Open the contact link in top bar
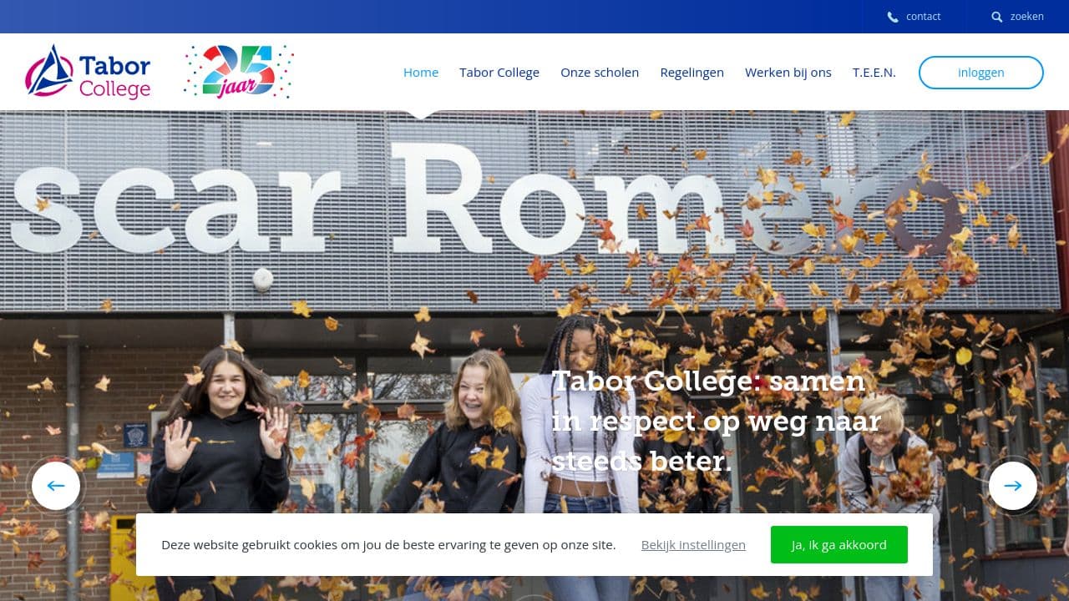Image resolution: width=1069 pixels, height=601 pixels. 923,17
